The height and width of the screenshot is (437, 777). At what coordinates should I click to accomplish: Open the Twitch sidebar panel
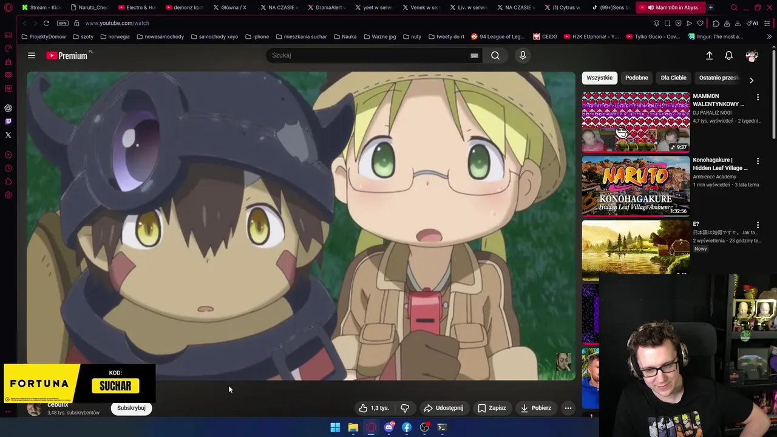pos(8,121)
